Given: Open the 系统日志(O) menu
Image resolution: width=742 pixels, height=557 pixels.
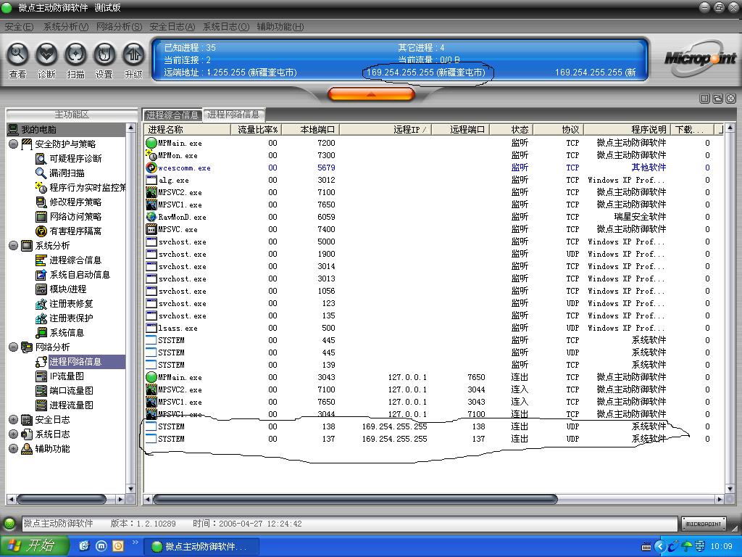Looking at the screenshot, I should pos(226,27).
